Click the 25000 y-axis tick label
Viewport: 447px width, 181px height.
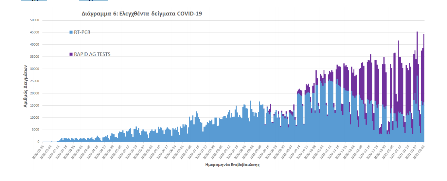click(34, 81)
